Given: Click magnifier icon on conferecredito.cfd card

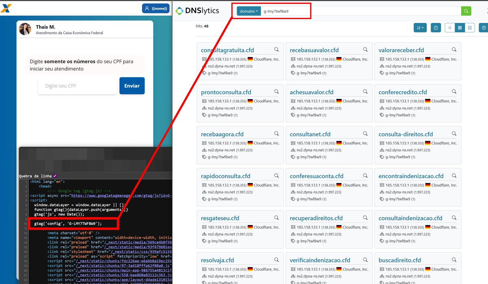Looking at the screenshot, I should (x=454, y=92).
